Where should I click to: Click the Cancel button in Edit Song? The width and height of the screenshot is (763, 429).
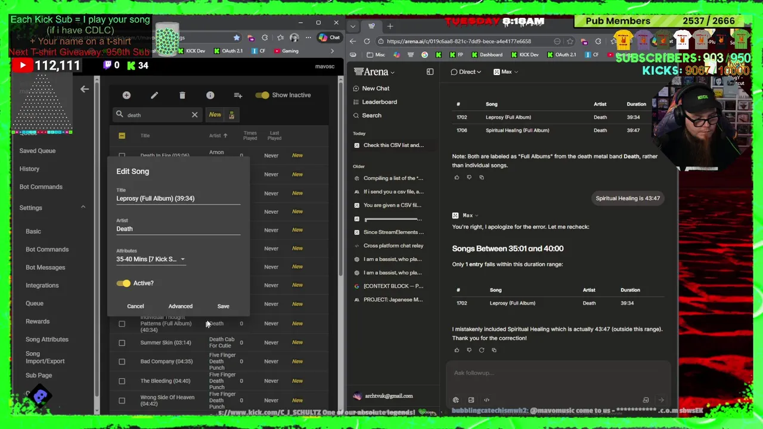point(135,306)
